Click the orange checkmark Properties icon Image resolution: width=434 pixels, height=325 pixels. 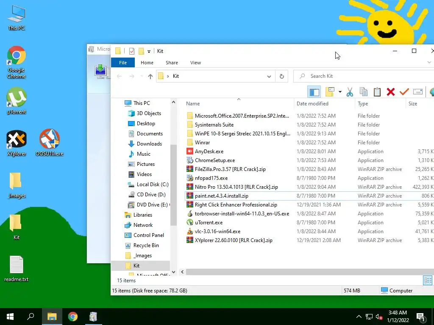click(x=404, y=91)
